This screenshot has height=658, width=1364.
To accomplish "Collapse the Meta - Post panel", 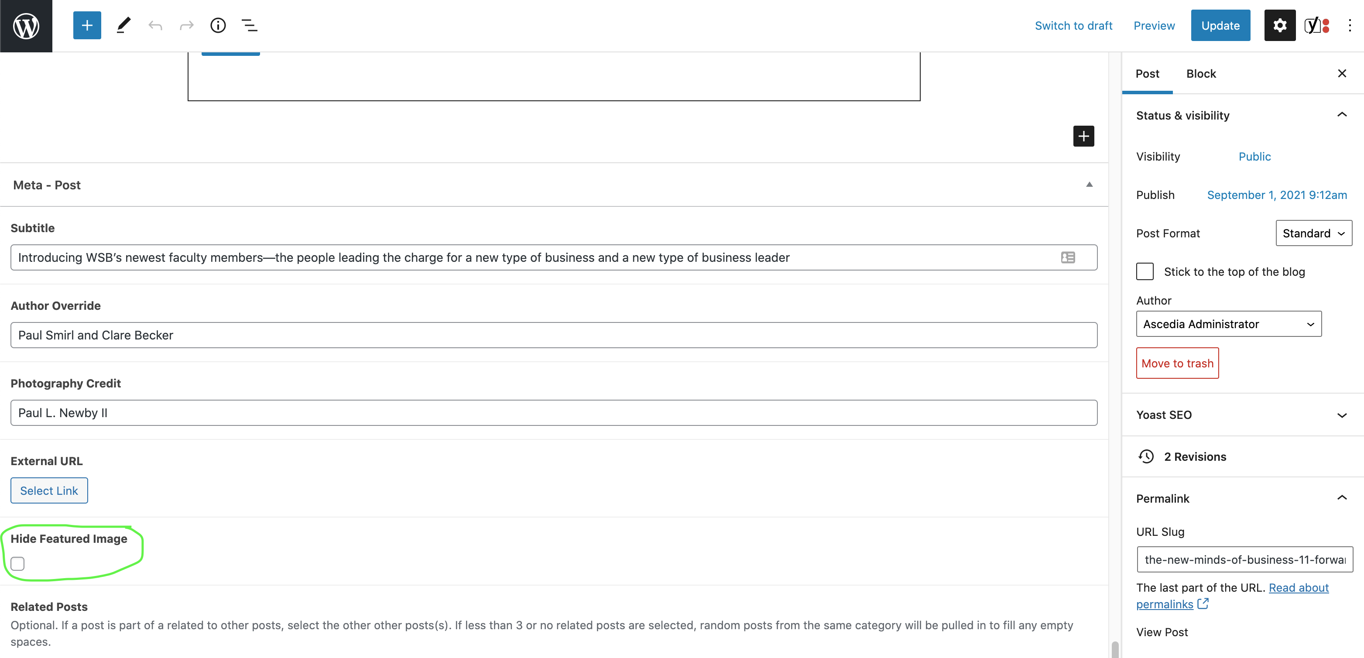I will (1089, 185).
